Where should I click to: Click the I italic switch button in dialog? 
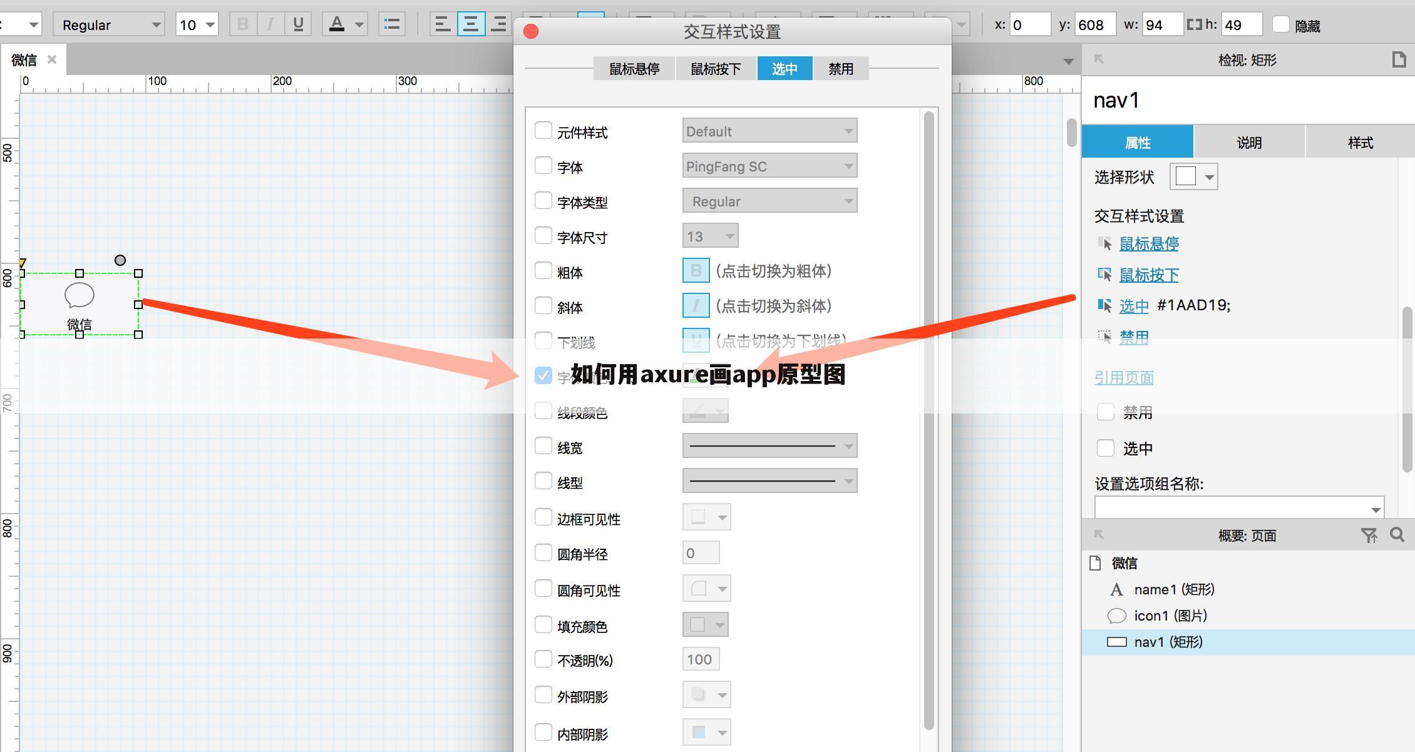(x=696, y=306)
